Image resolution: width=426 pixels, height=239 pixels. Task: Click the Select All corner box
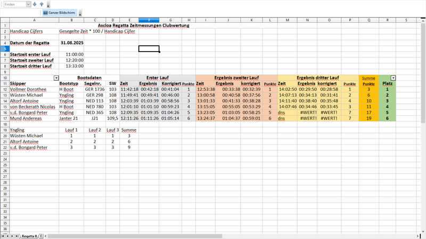[x=5, y=20]
